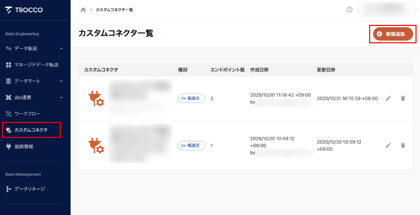Open データリネージ in sidebar
Image resolution: width=420 pixels, height=215 pixels.
point(29,189)
